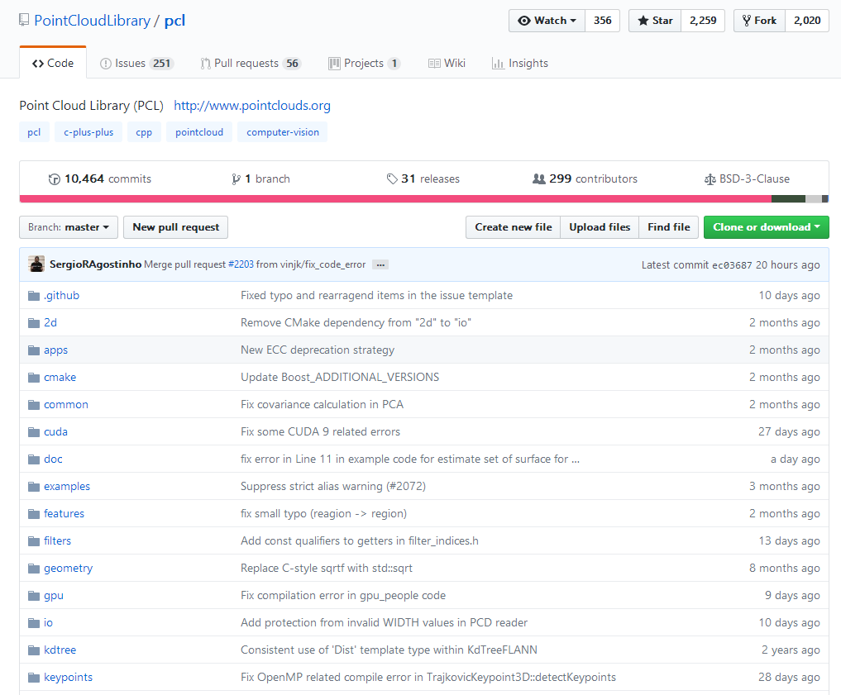Open the PointCloudLibrary owner link
Image resolution: width=841 pixels, height=695 pixels.
tap(93, 21)
